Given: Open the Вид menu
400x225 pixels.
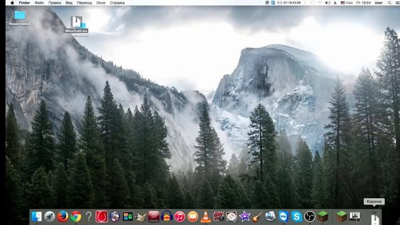Looking at the screenshot, I should click(69, 2).
